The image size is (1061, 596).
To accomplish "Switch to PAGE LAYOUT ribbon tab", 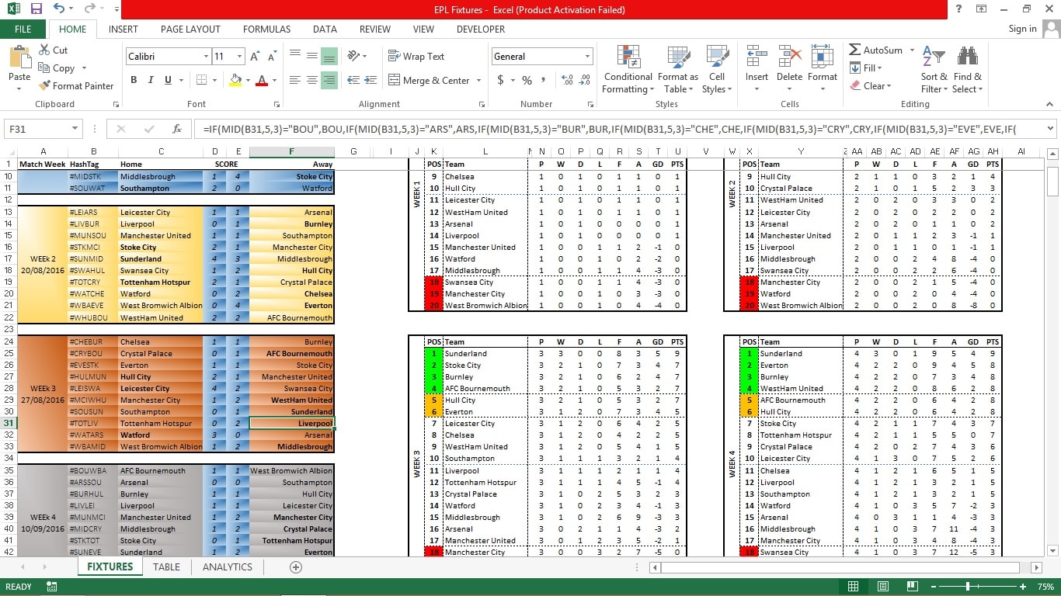I will (x=190, y=29).
